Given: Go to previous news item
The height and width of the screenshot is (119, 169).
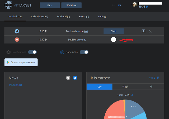Looking at the screenshot, I should [x=68, y=78].
